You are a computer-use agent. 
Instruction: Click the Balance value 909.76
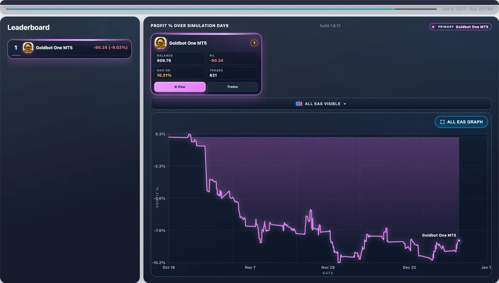[164, 60]
